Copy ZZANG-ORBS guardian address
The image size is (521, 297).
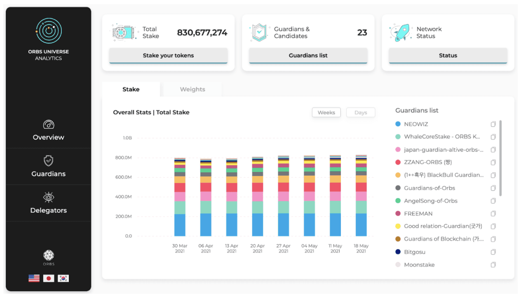pos(493,162)
